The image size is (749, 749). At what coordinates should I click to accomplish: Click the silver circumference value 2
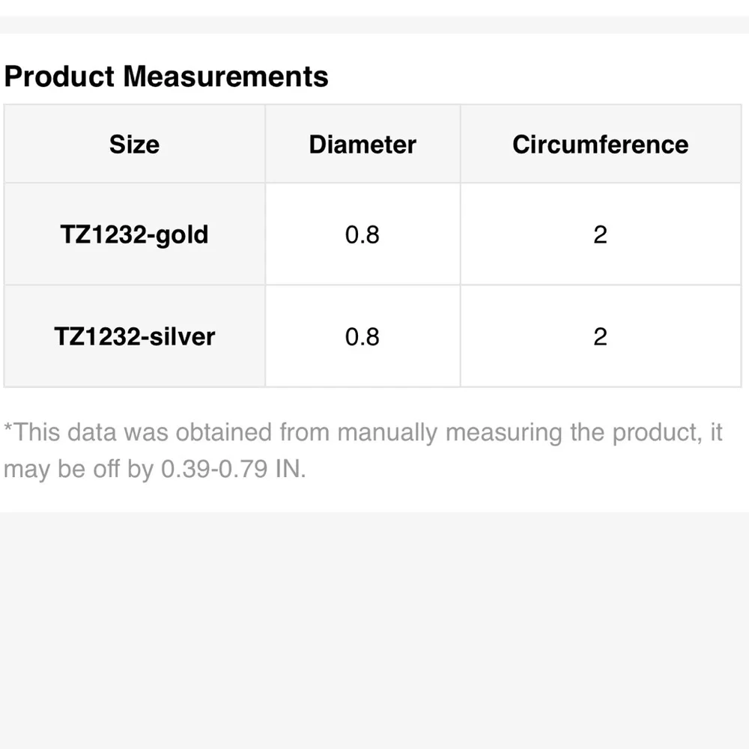click(x=600, y=336)
